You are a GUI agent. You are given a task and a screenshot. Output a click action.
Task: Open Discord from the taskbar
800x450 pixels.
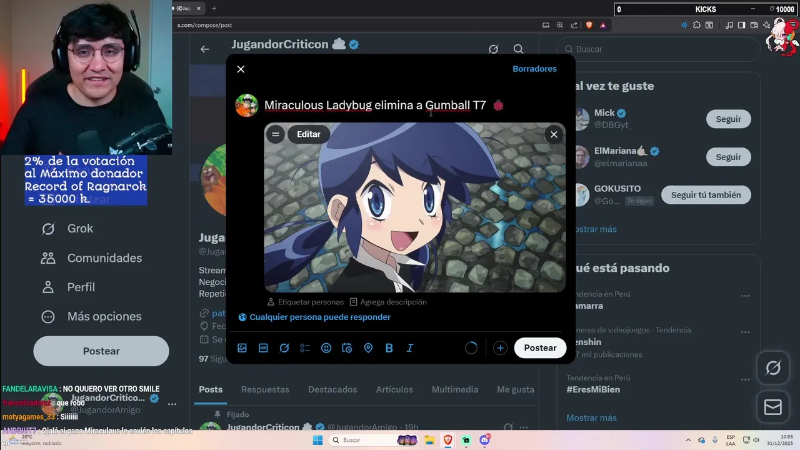point(484,440)
